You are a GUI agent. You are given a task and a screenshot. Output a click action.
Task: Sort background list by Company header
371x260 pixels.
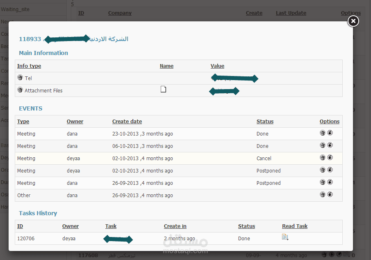[x=120, y=13]
